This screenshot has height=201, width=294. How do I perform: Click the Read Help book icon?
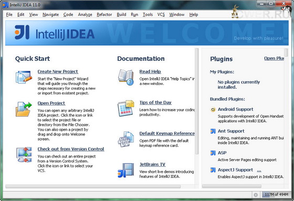[126, 77]
